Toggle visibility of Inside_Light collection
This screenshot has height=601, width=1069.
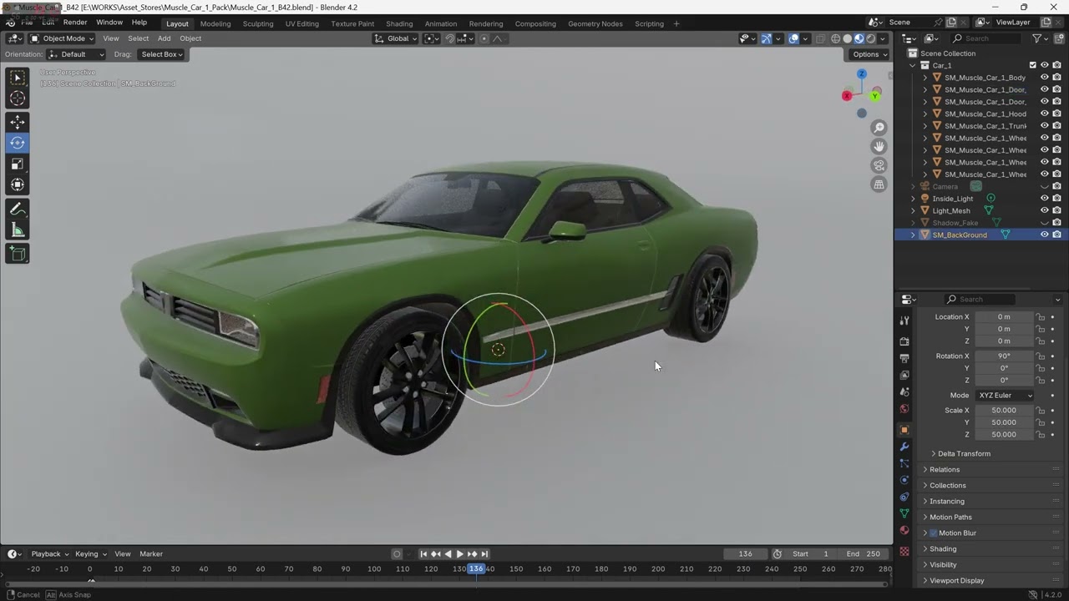pos(1044,199)
